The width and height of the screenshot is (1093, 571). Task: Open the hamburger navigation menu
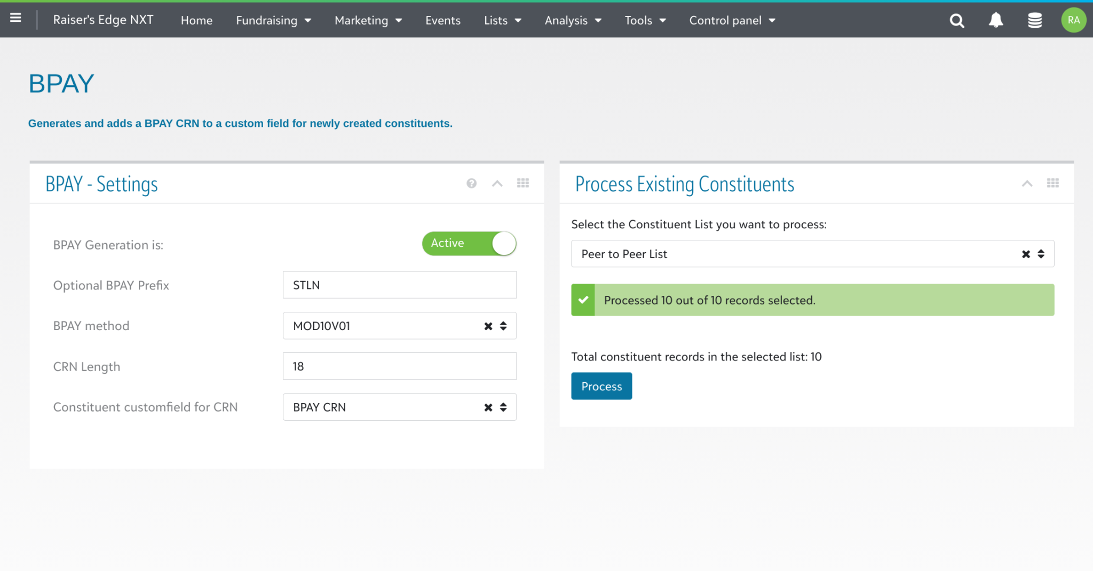pos(16,19)
